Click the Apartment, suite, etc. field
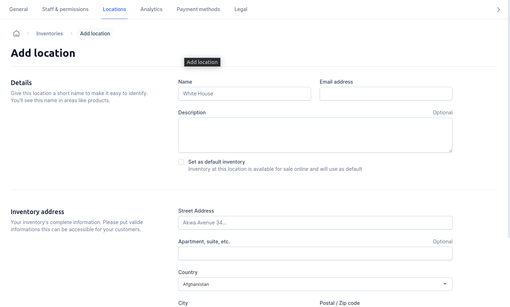This screenshot has width=510, height=307. click(315, 253)
